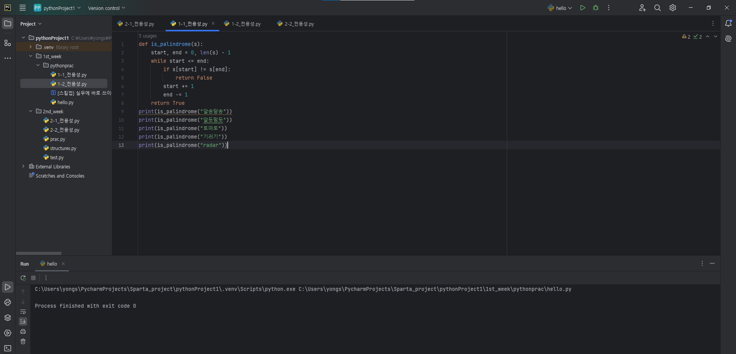Open Run panel options menu
Viewport: 736px width, 354px height.
pyautogui.click(x=702, y=263)
